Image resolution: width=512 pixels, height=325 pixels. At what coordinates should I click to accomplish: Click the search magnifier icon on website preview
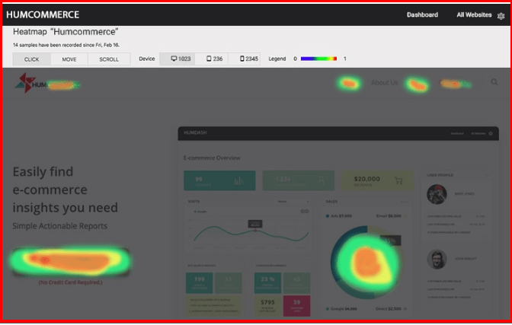pyautogui.click(x=494, y=82)
